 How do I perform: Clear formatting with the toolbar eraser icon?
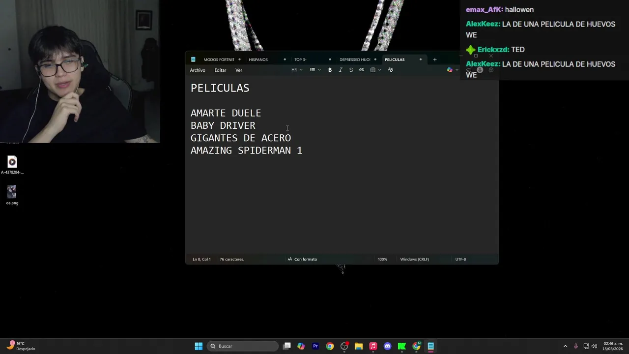(x=391, y=70)
